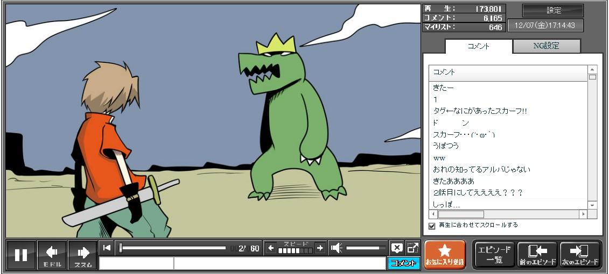
Task: Open the episode list (エピソード一覧)
Action: (494, 255)
